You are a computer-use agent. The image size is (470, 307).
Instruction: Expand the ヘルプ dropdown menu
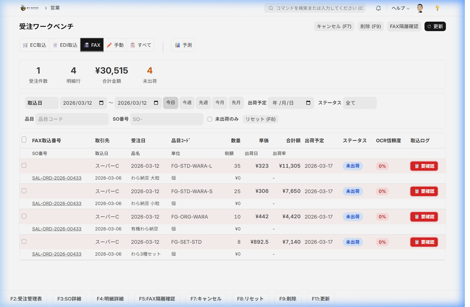(400, 8)
